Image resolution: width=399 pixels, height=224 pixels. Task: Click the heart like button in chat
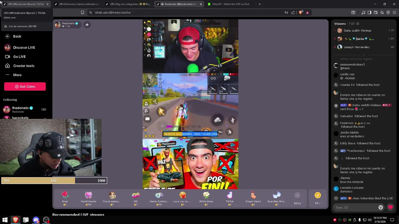[x=390, y=207]
